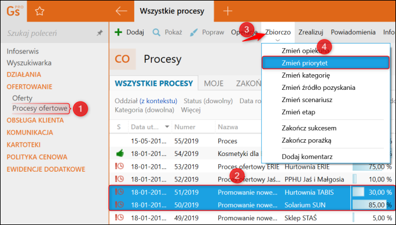396x225 pixels.
Task: Click the Powiadomienia toolbar button
Action: (x=353, y=32)
